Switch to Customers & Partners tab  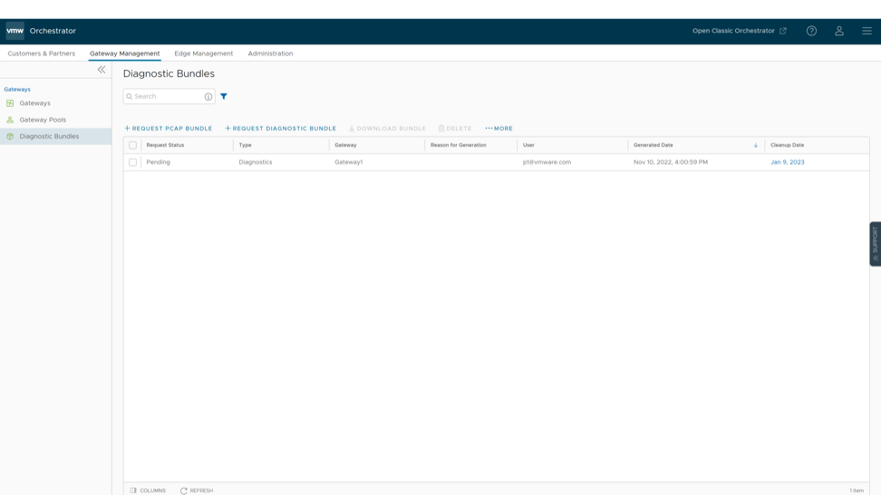pyautogui.click(x=42, y=53)
